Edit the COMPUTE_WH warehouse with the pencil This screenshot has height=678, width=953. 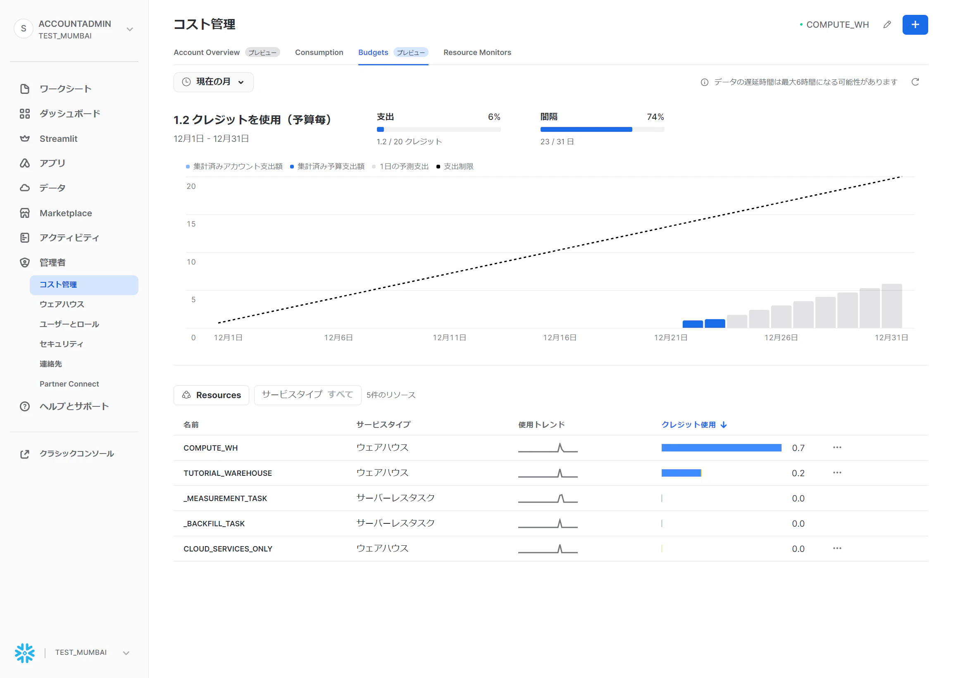click(x=887, y=25)
